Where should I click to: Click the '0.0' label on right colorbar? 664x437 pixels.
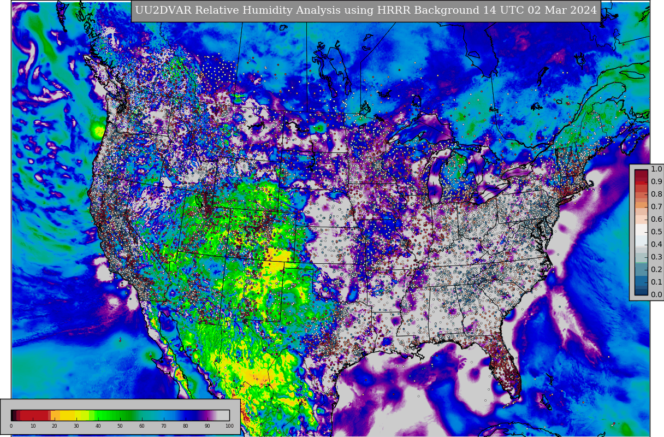(x=656, y=295)
